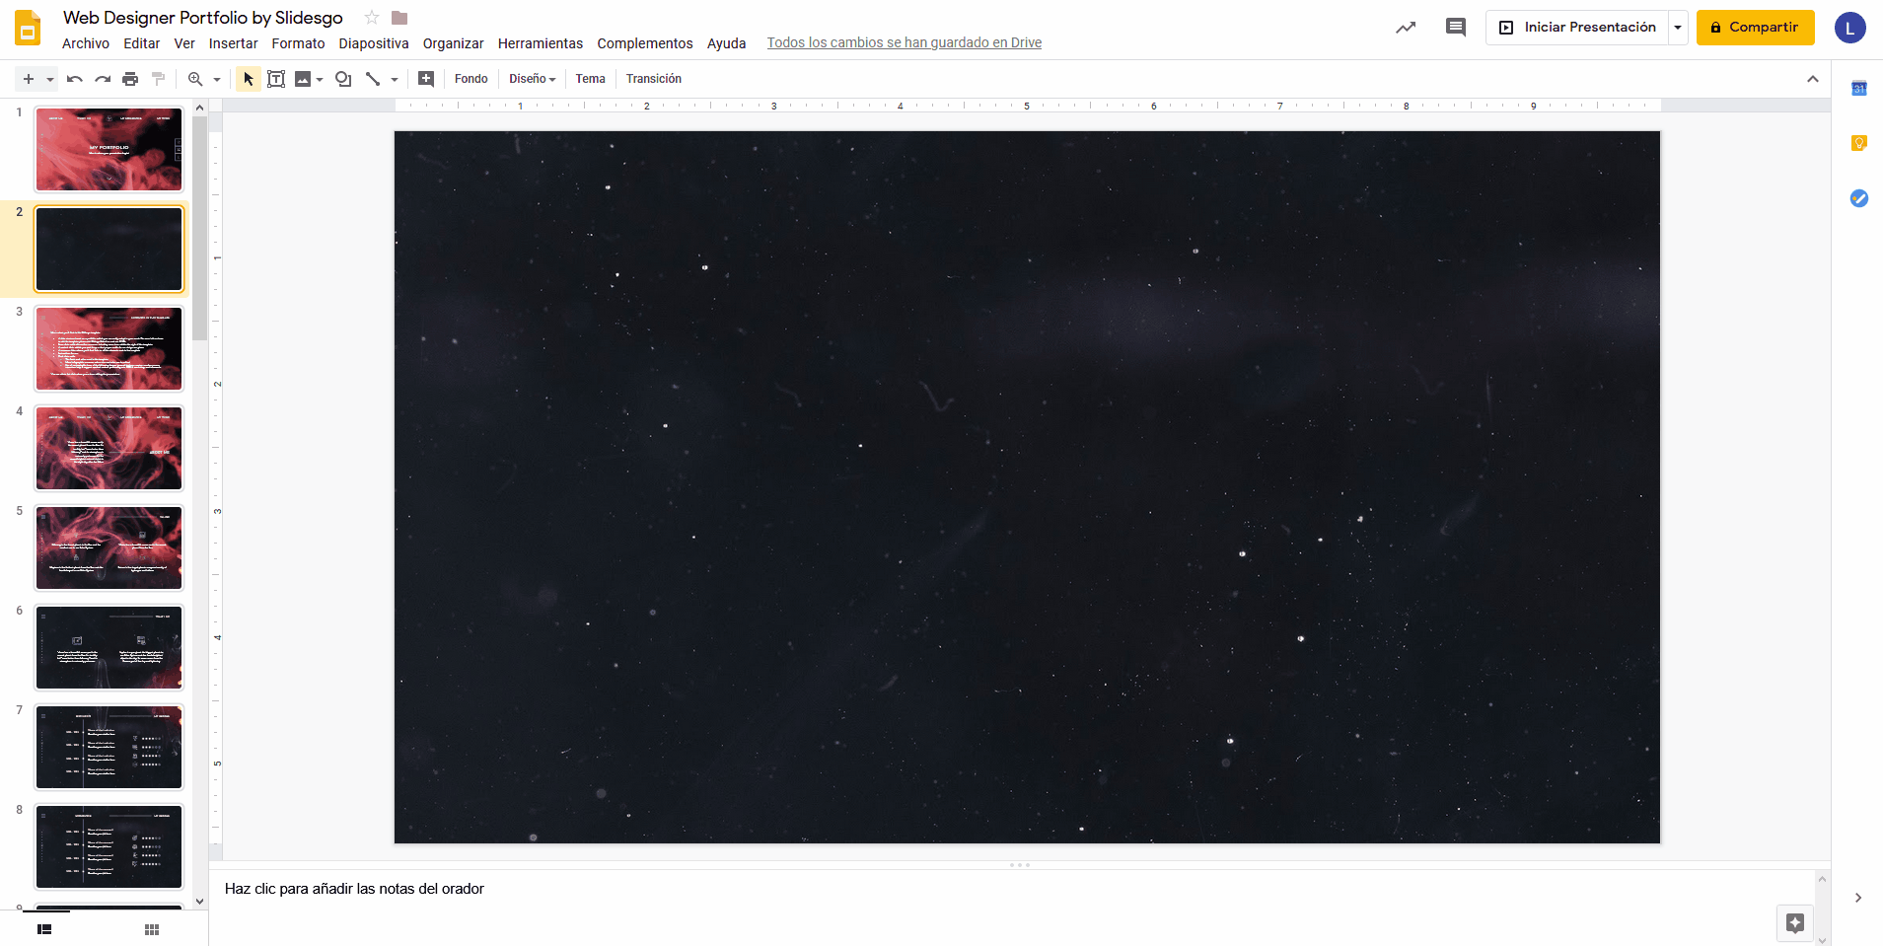The image size is (1883, 946).
Task: Select slide 7 thumbnail
Action: (109, 748)
